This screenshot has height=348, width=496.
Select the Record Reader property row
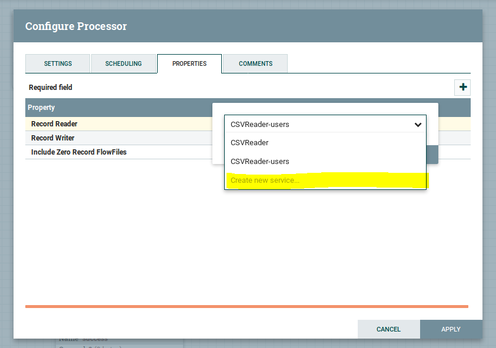119,124
